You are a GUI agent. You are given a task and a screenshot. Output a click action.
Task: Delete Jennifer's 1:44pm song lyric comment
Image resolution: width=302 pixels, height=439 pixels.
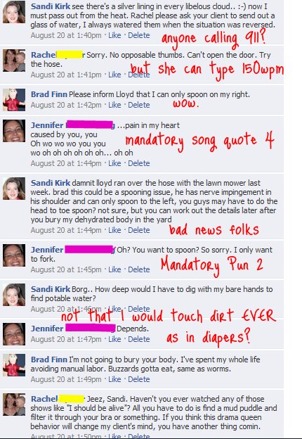pos(139,163)
